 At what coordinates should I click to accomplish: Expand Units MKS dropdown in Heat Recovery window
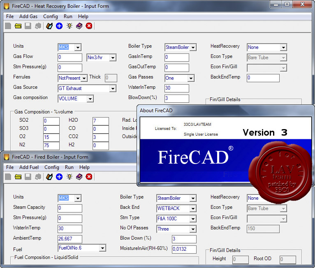pos(78,48)
